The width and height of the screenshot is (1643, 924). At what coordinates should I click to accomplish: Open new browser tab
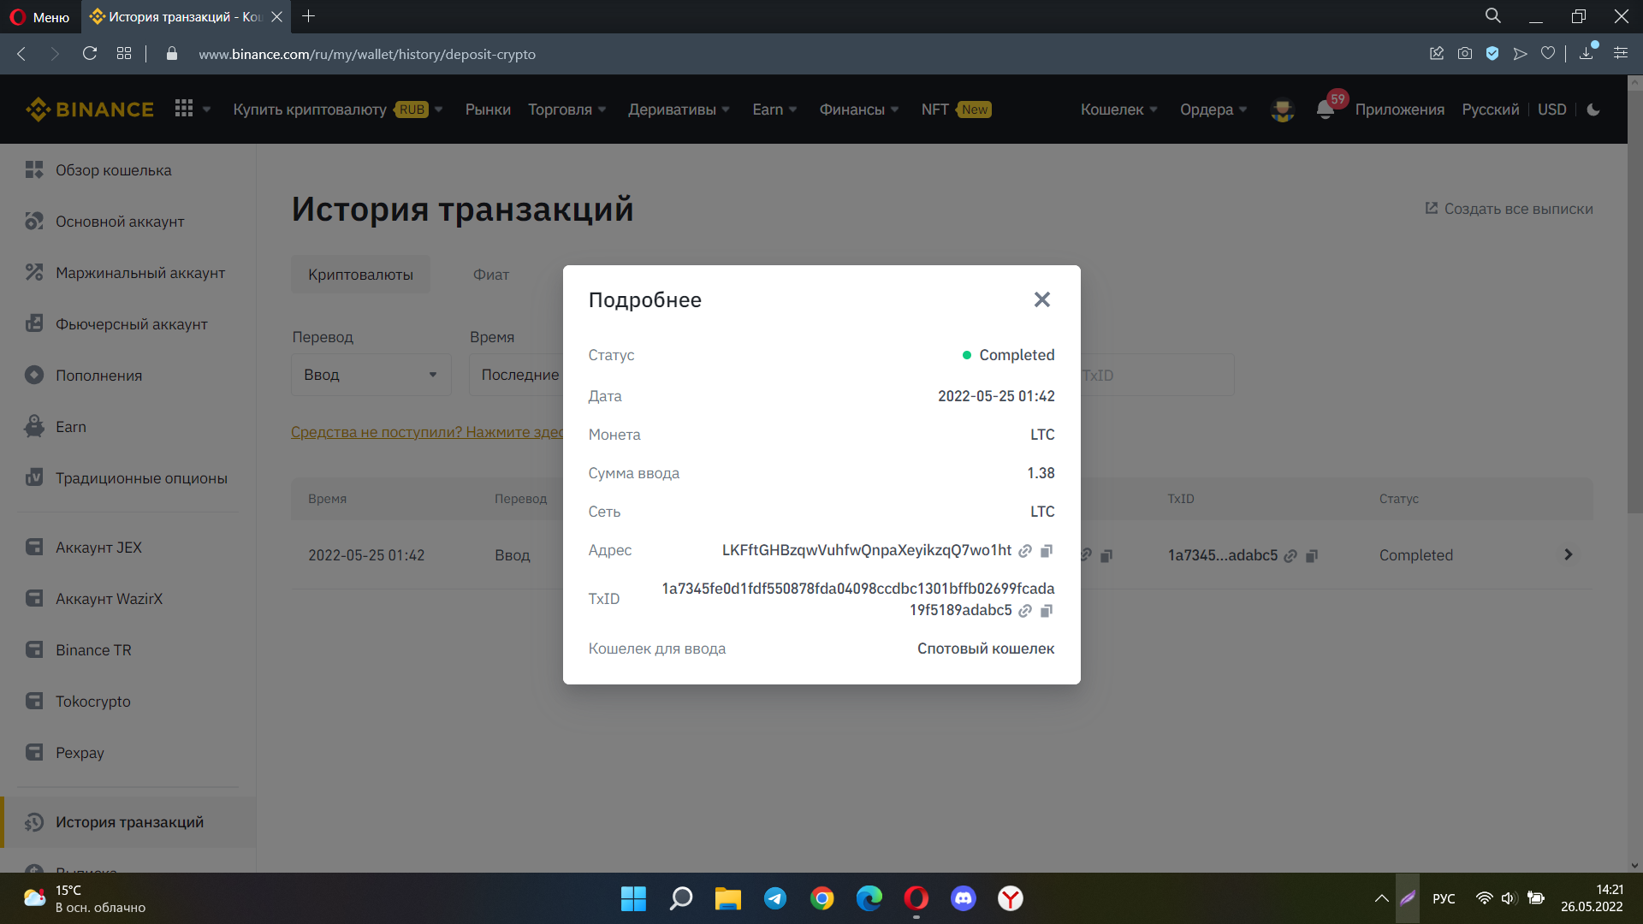309,16
